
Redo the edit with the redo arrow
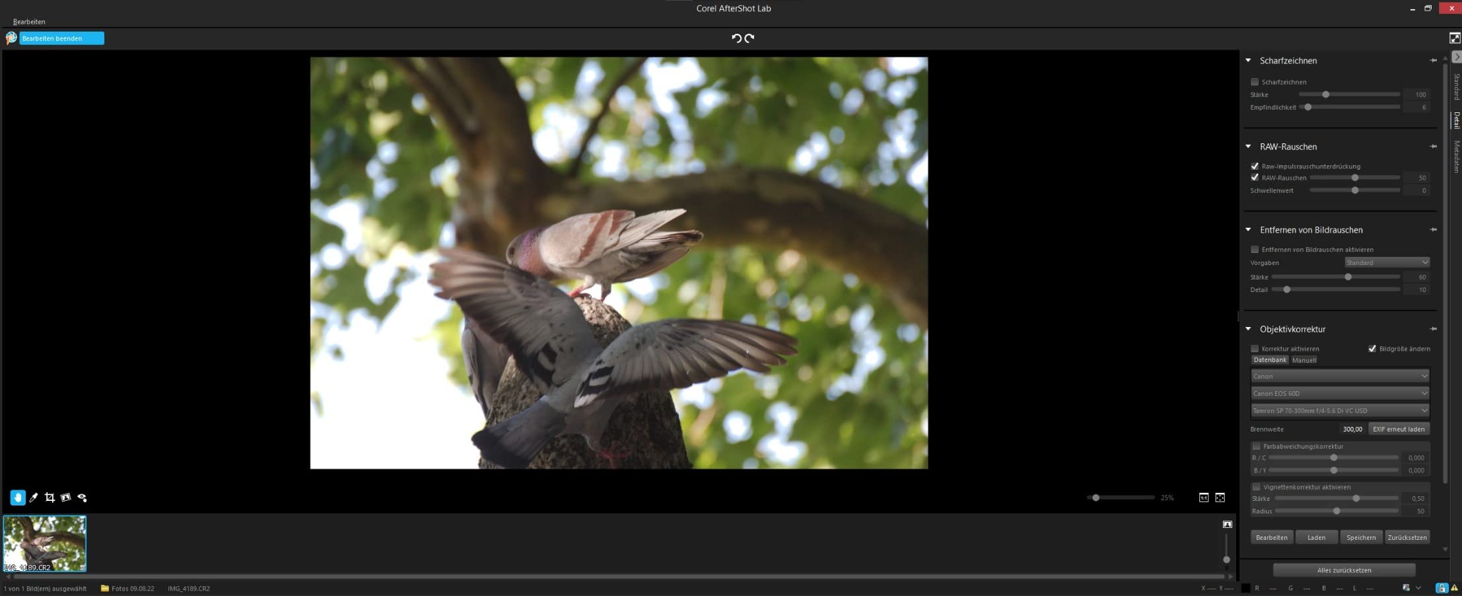[749, 38]
